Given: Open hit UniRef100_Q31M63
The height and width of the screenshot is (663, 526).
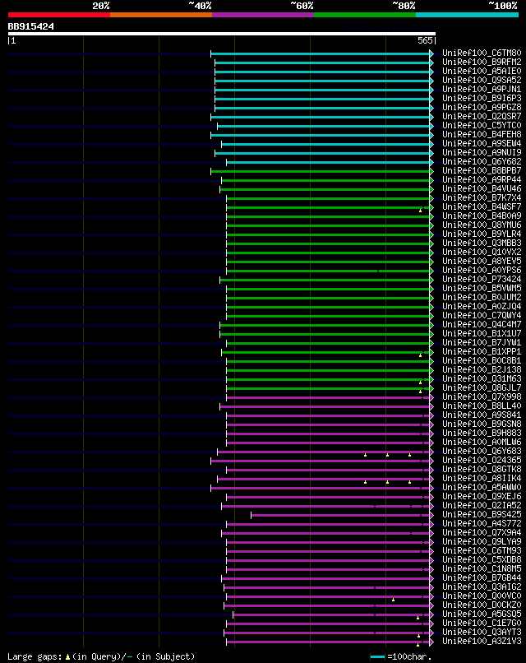Looking at the screenshot, I should [x=482, y=379].
